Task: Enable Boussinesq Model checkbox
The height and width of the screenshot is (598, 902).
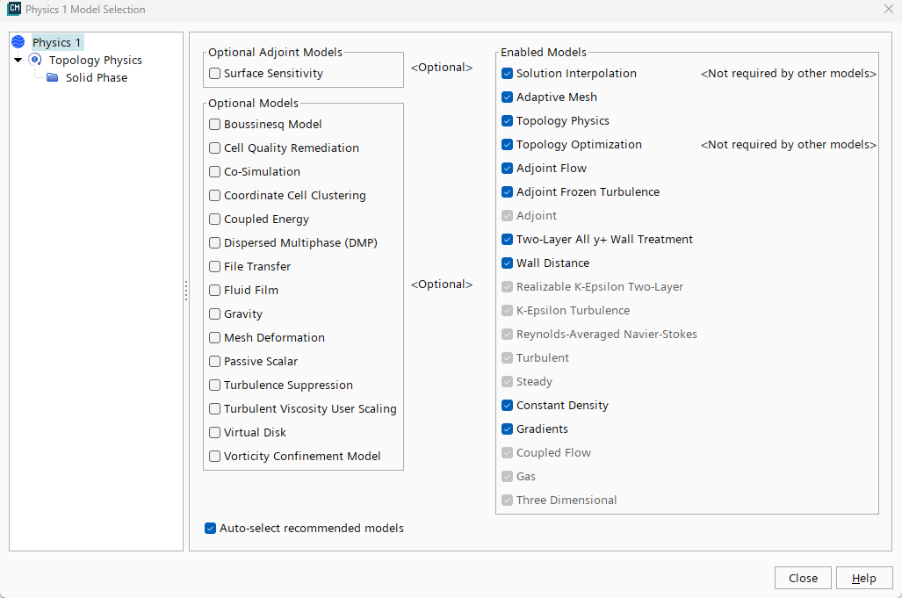Action: click(x=214, y=124)
